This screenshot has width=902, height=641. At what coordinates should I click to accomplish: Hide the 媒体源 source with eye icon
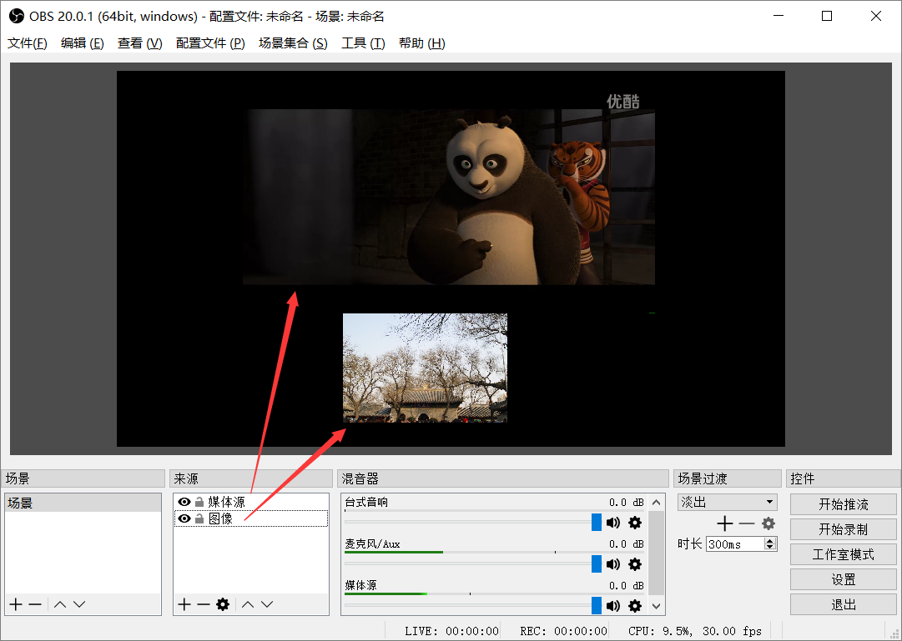coord(184,502)
